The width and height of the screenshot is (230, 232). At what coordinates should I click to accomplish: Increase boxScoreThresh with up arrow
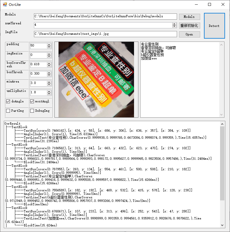[x=49, y=63]
